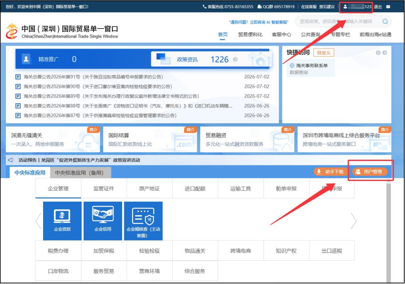The image size is (405, 284).
Task: Open 海关总署公告2026年第88号 announcement
Action: [x=128, y=106]
